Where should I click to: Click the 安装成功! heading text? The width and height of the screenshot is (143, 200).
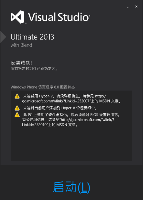pos(21,63)
